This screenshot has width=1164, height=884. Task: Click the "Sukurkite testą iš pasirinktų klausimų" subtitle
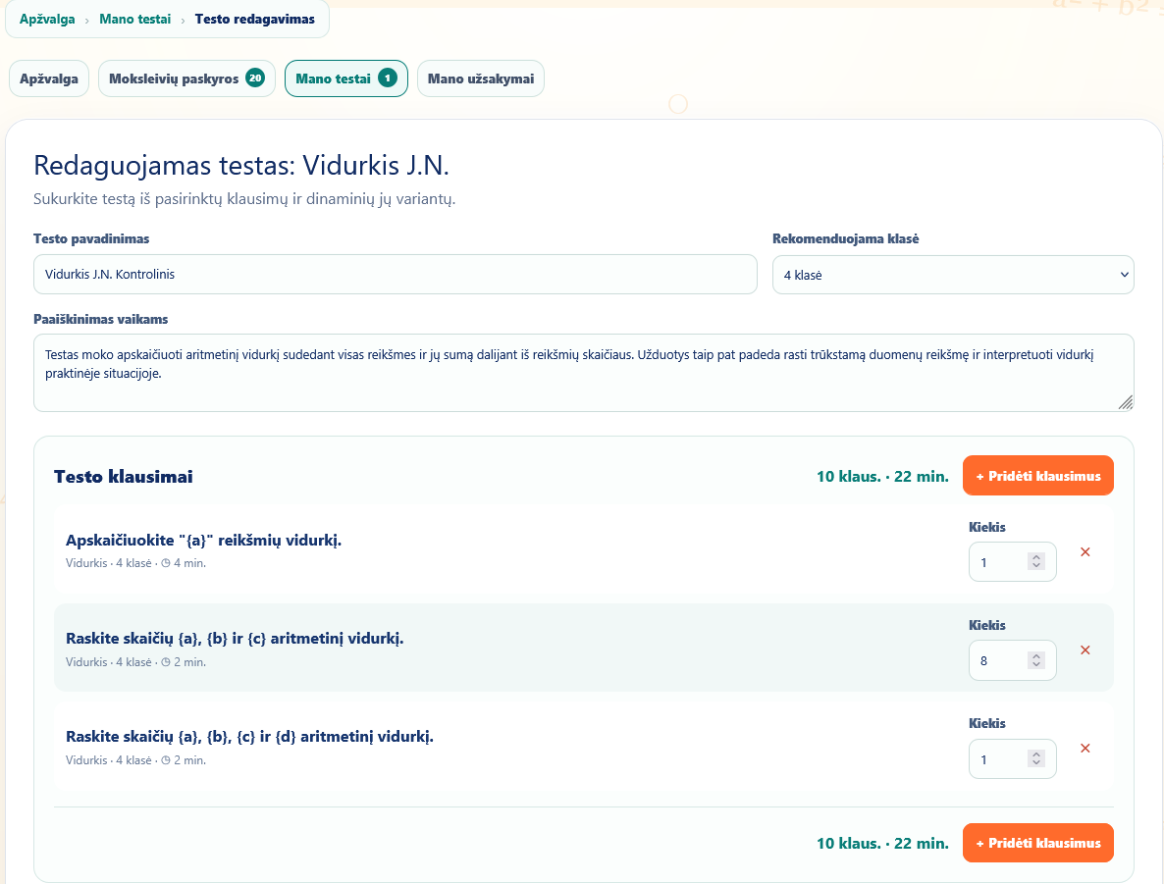[244, 199]
